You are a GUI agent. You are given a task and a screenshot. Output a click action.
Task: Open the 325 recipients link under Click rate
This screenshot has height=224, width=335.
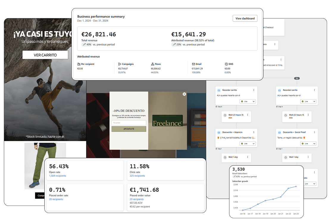137,176
